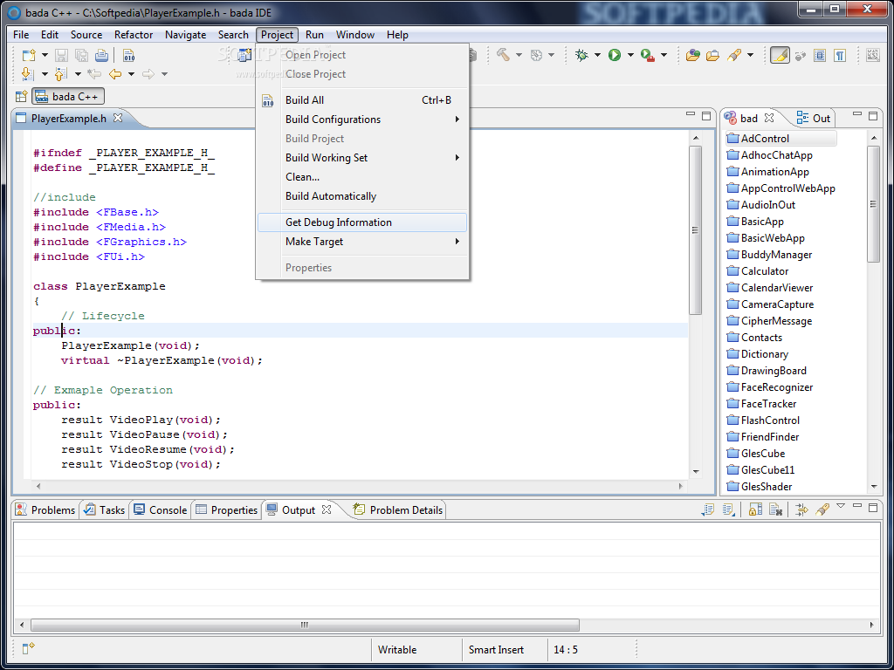Viewport: 894px width, 670px height.
Task: Click the editor vertical scrollbar thumb
Action: (x=695, y=230)
